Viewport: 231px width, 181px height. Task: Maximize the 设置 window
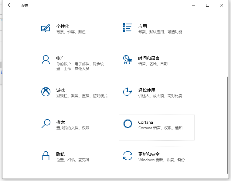click(x=208, y=5)
